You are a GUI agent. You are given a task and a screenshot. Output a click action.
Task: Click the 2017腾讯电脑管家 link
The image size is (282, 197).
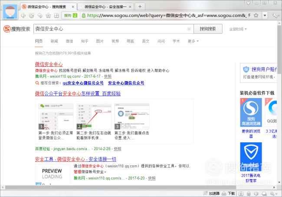tap(251, 178)
